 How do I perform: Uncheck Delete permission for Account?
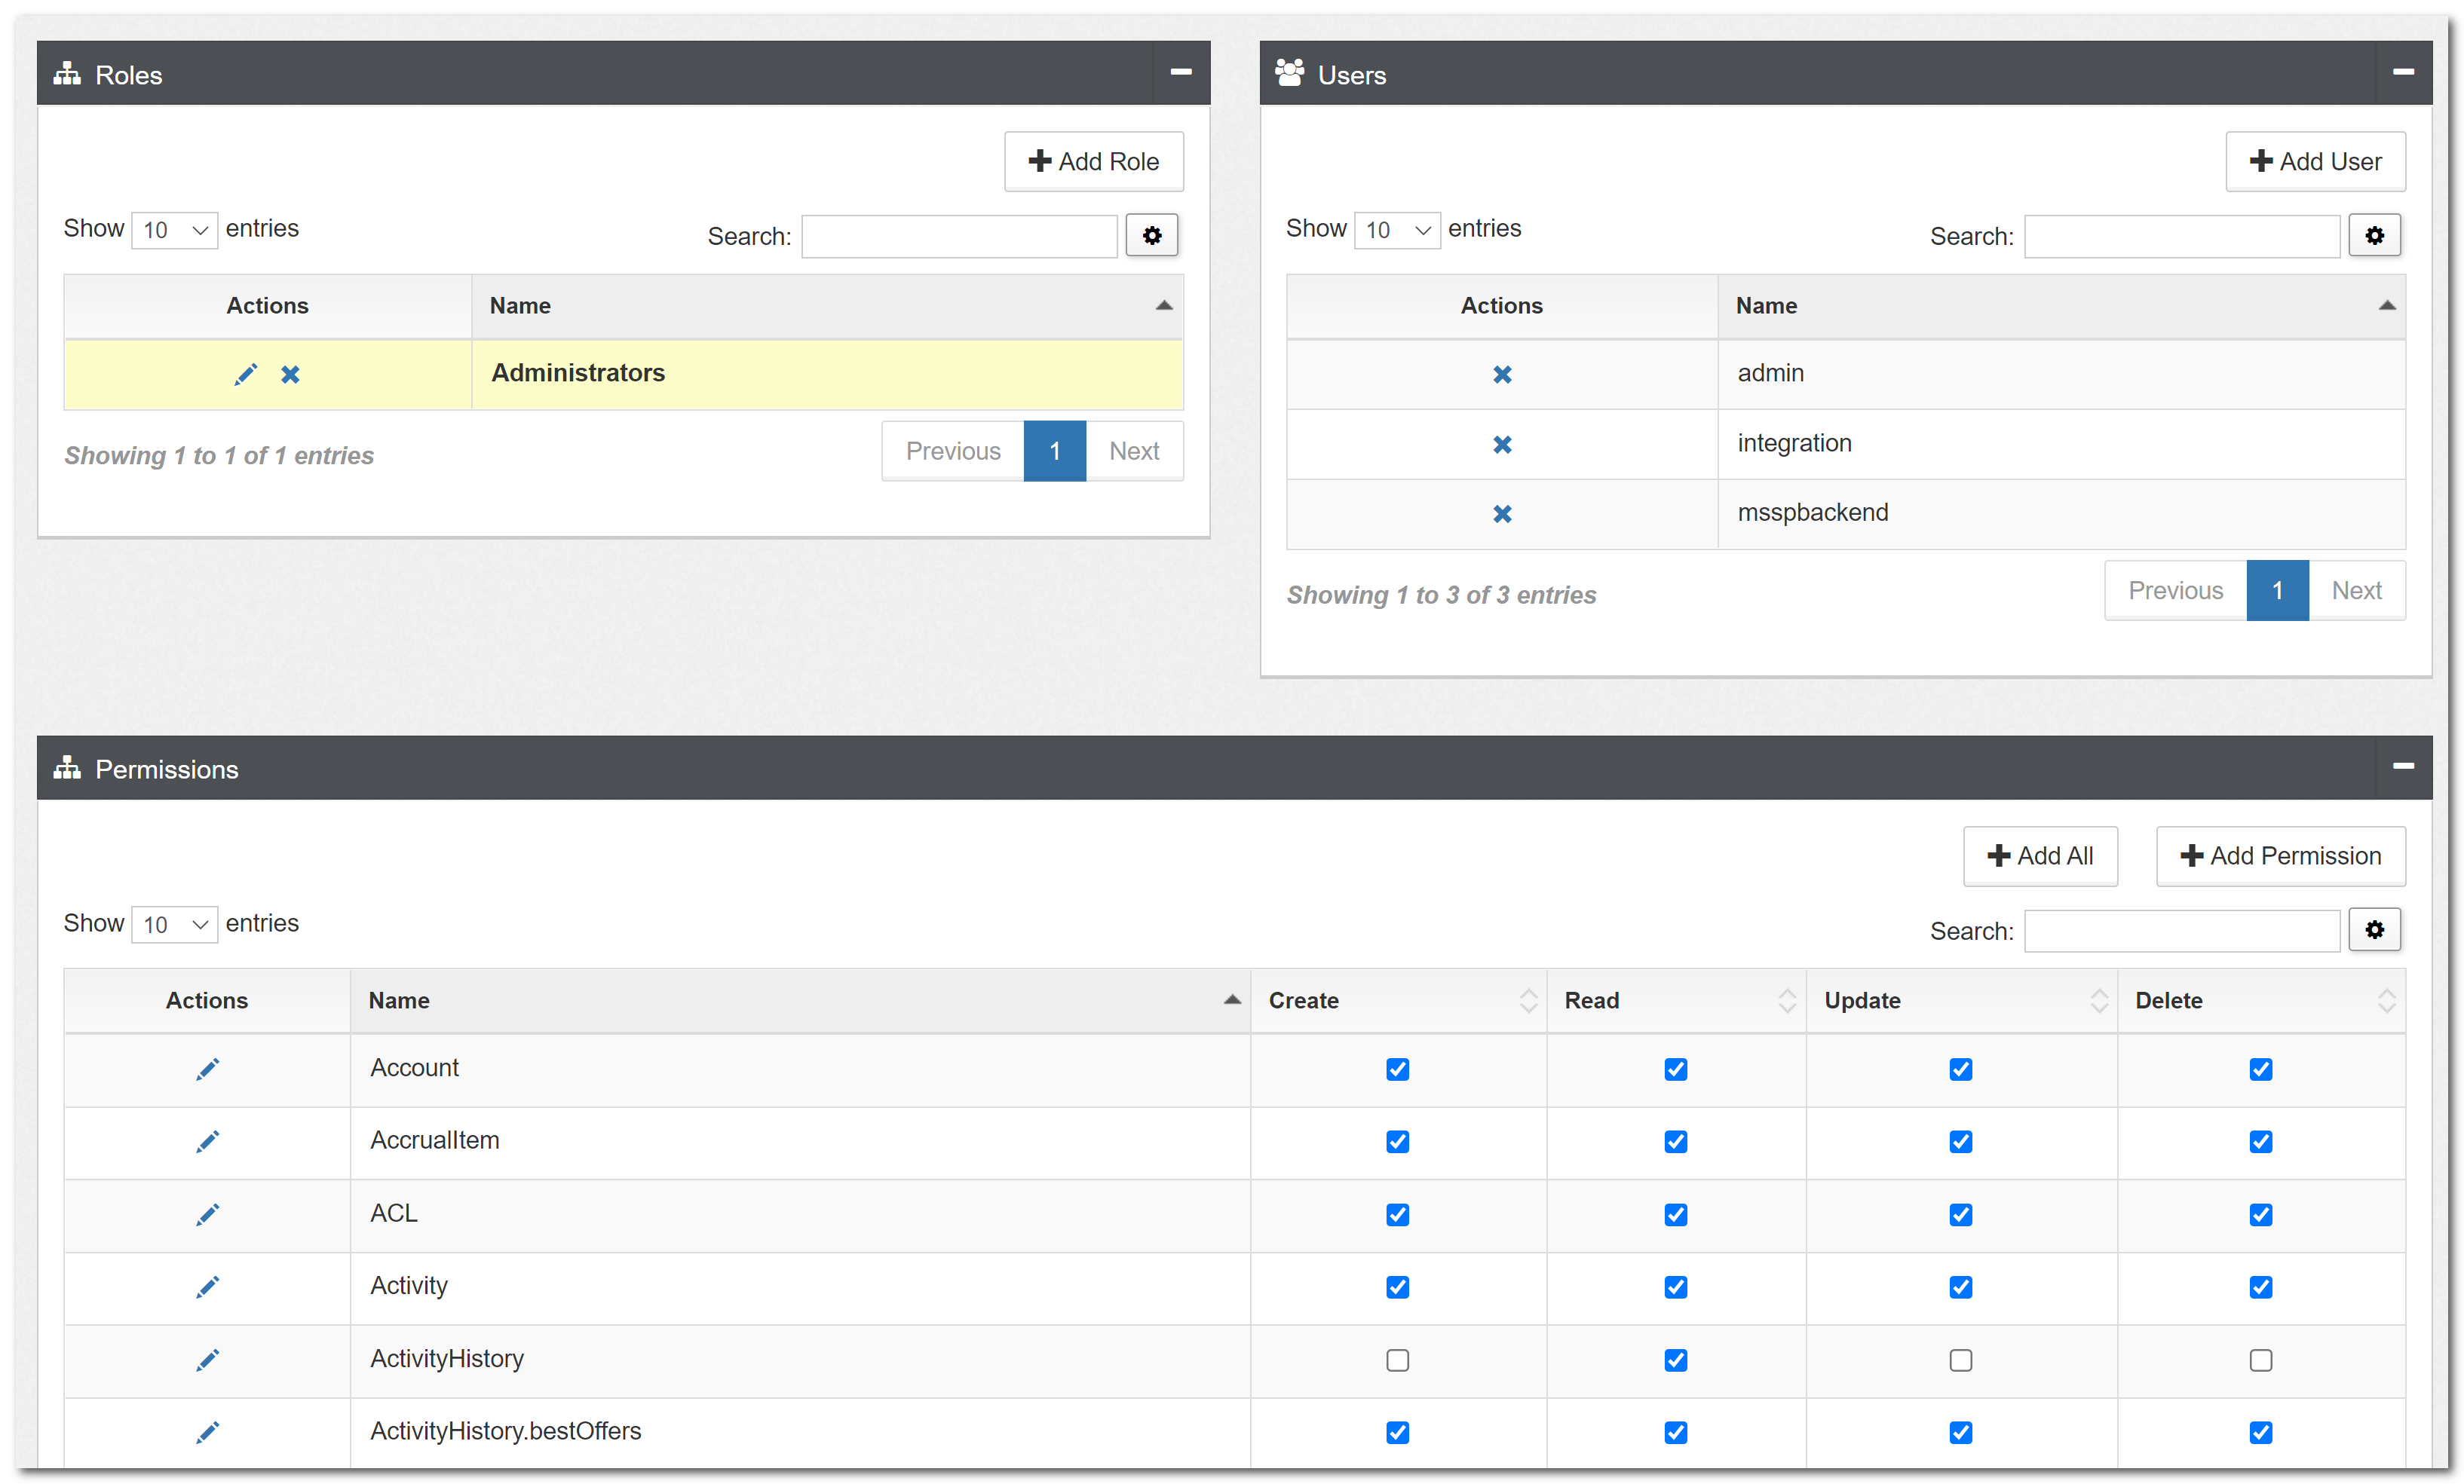tap(2260, 1069)
